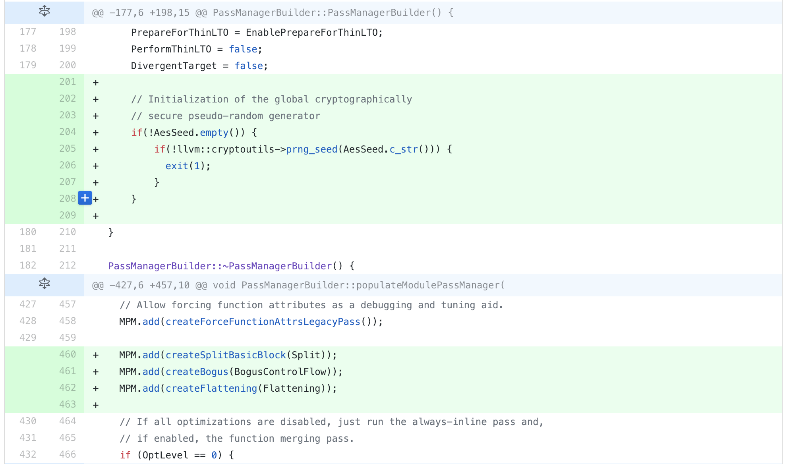
Task: Click new line number 212
Action: [67, 265]
